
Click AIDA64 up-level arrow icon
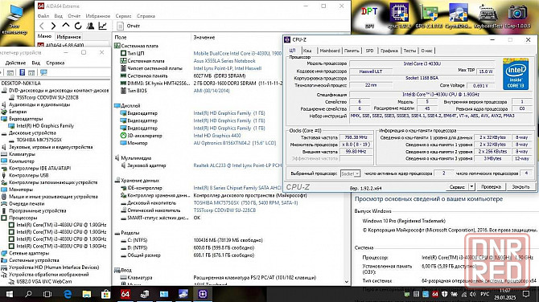tap(66, 26)
